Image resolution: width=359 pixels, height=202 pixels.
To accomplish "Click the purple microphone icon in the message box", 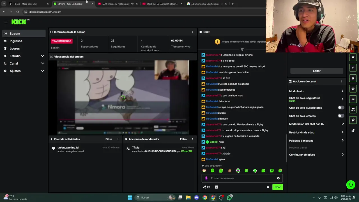I will coord(206,178).
